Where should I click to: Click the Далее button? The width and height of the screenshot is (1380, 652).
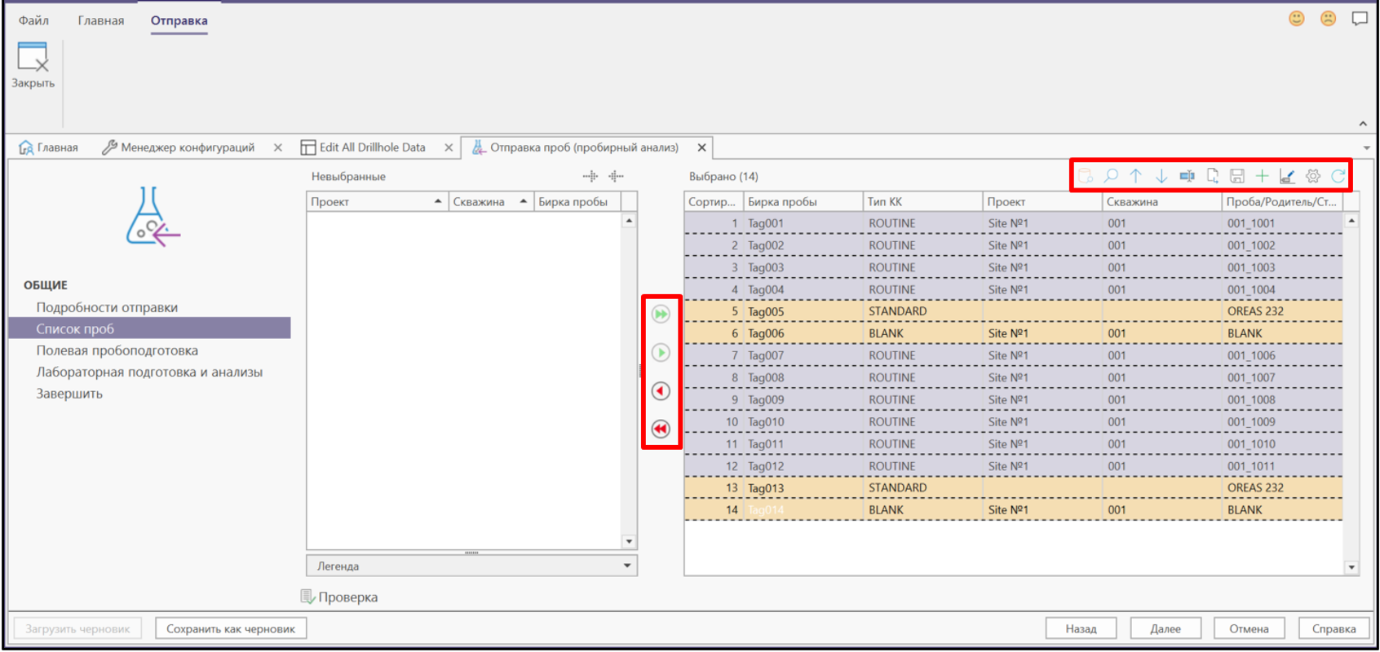pos(1165,628)
